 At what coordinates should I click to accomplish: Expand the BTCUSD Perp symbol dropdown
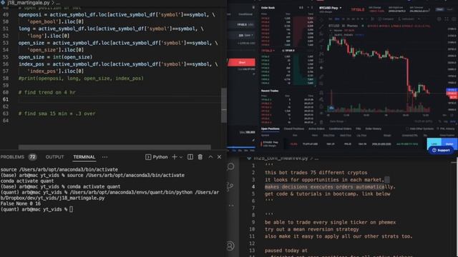click(x=341, y=8)
